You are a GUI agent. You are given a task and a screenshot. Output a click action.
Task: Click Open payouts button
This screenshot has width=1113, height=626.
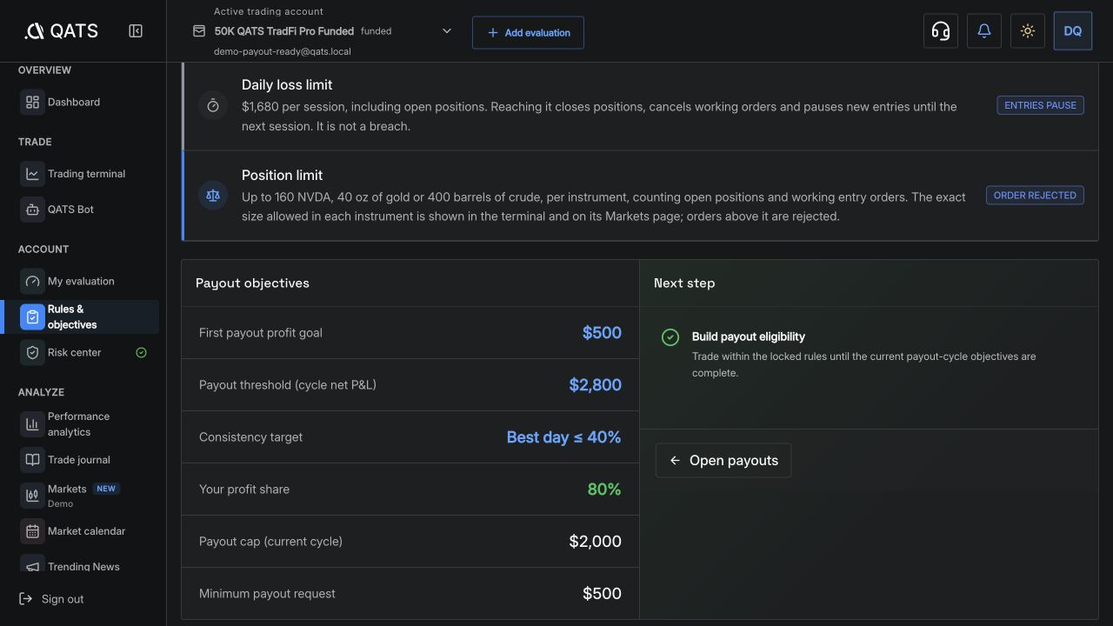(x=723, y=460)
